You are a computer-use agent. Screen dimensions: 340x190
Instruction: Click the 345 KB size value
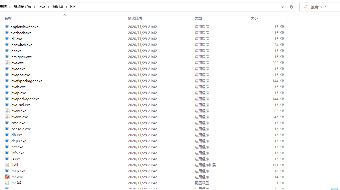pos(278,117)
